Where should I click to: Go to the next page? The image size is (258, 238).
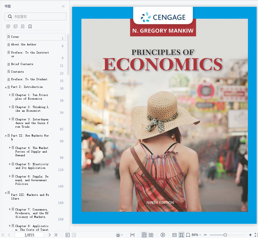tap(49, 235)
